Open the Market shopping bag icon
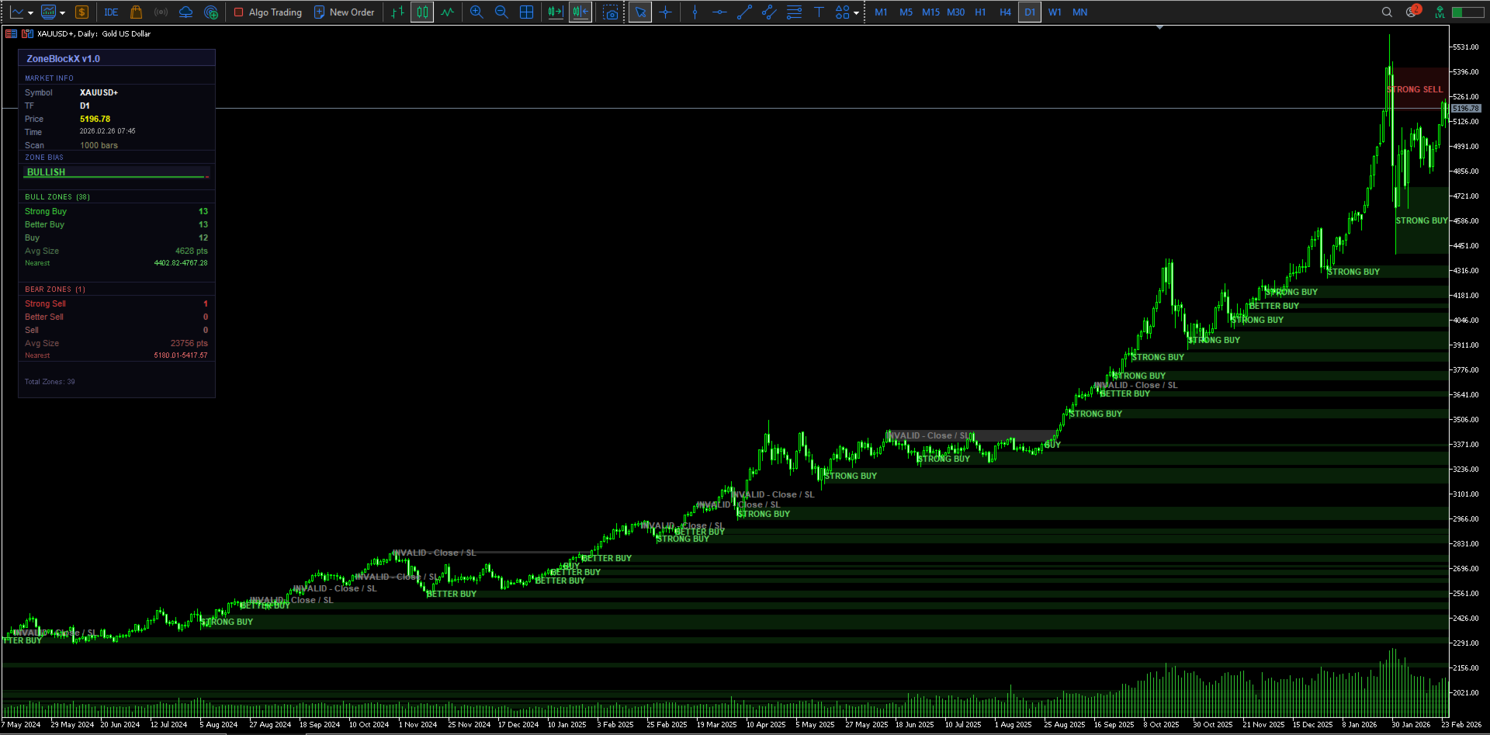This screenshot has height=735, width=1490. pyautogui.click(x=136, y=12)
